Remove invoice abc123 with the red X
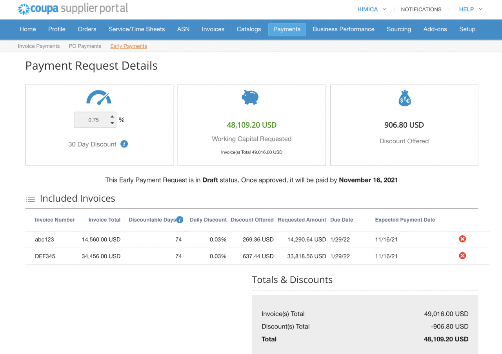 click(462, 238)
